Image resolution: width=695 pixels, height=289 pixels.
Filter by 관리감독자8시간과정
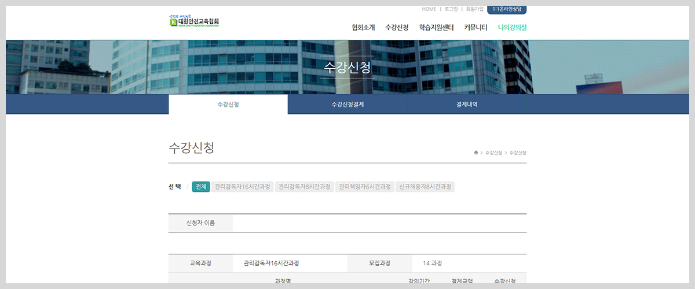tap(304, 187)
